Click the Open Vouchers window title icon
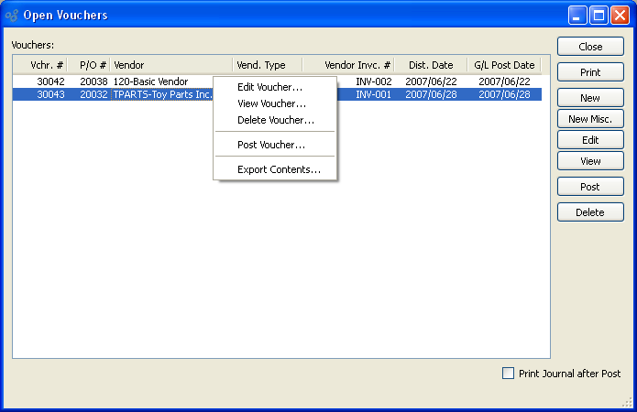637x412 pixels. tap(12, 16)
